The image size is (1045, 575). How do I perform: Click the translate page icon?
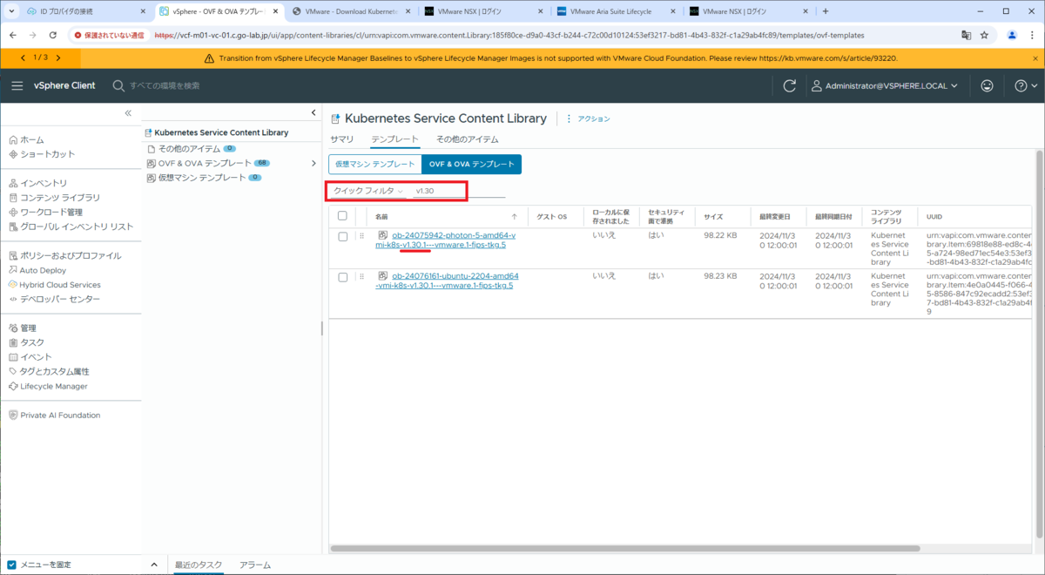click(966, 35)
